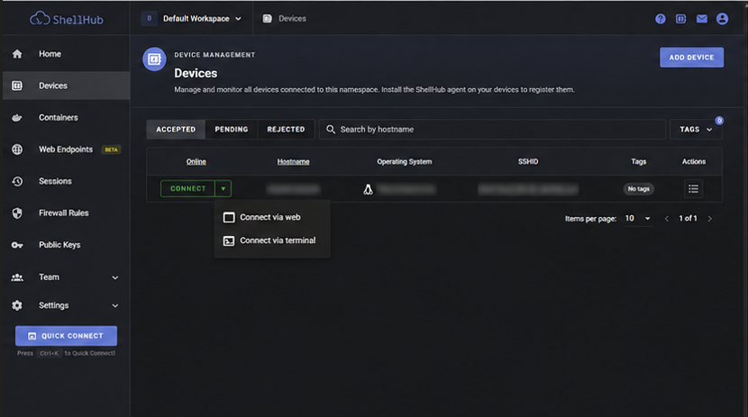748x417 pixels.
Task: Choose Connect via web
Action: (272, 217)
